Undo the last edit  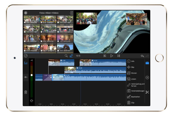(142, 56)
